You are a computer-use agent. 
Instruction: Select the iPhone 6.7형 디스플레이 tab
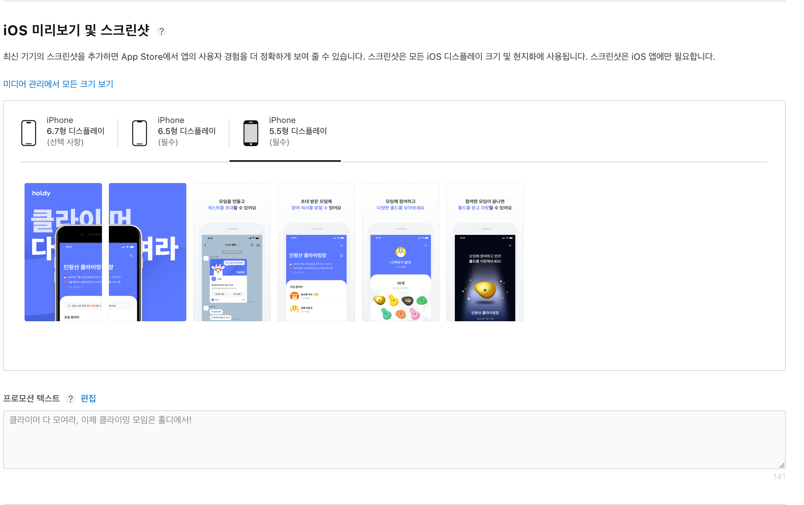[x=75, y=131]
